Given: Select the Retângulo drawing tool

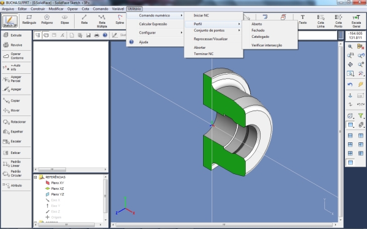Looking at the screenshot, I should pyautogui.click(x=29, y=20).
